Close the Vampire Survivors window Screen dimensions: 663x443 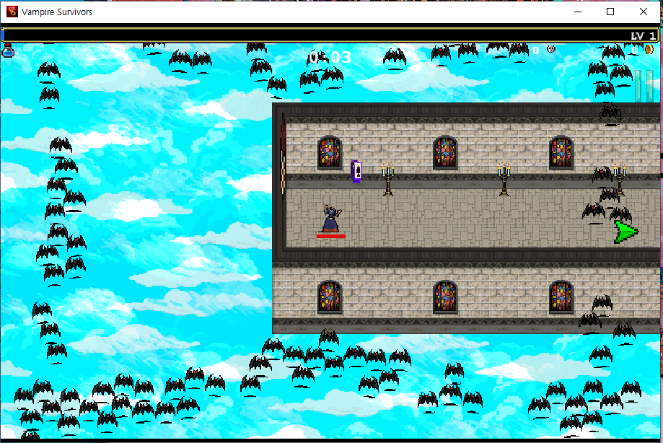(643, 12)
